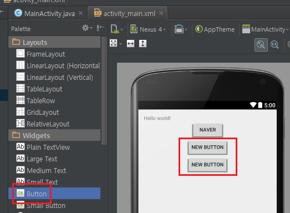The height and width of the screenshot is (213, 290).
Task: Click the Zoom to Fit icon
Action: pos(261,44)
